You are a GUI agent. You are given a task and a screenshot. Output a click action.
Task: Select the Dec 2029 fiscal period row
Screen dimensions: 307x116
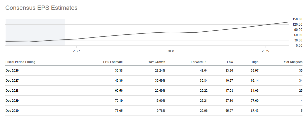154,101
